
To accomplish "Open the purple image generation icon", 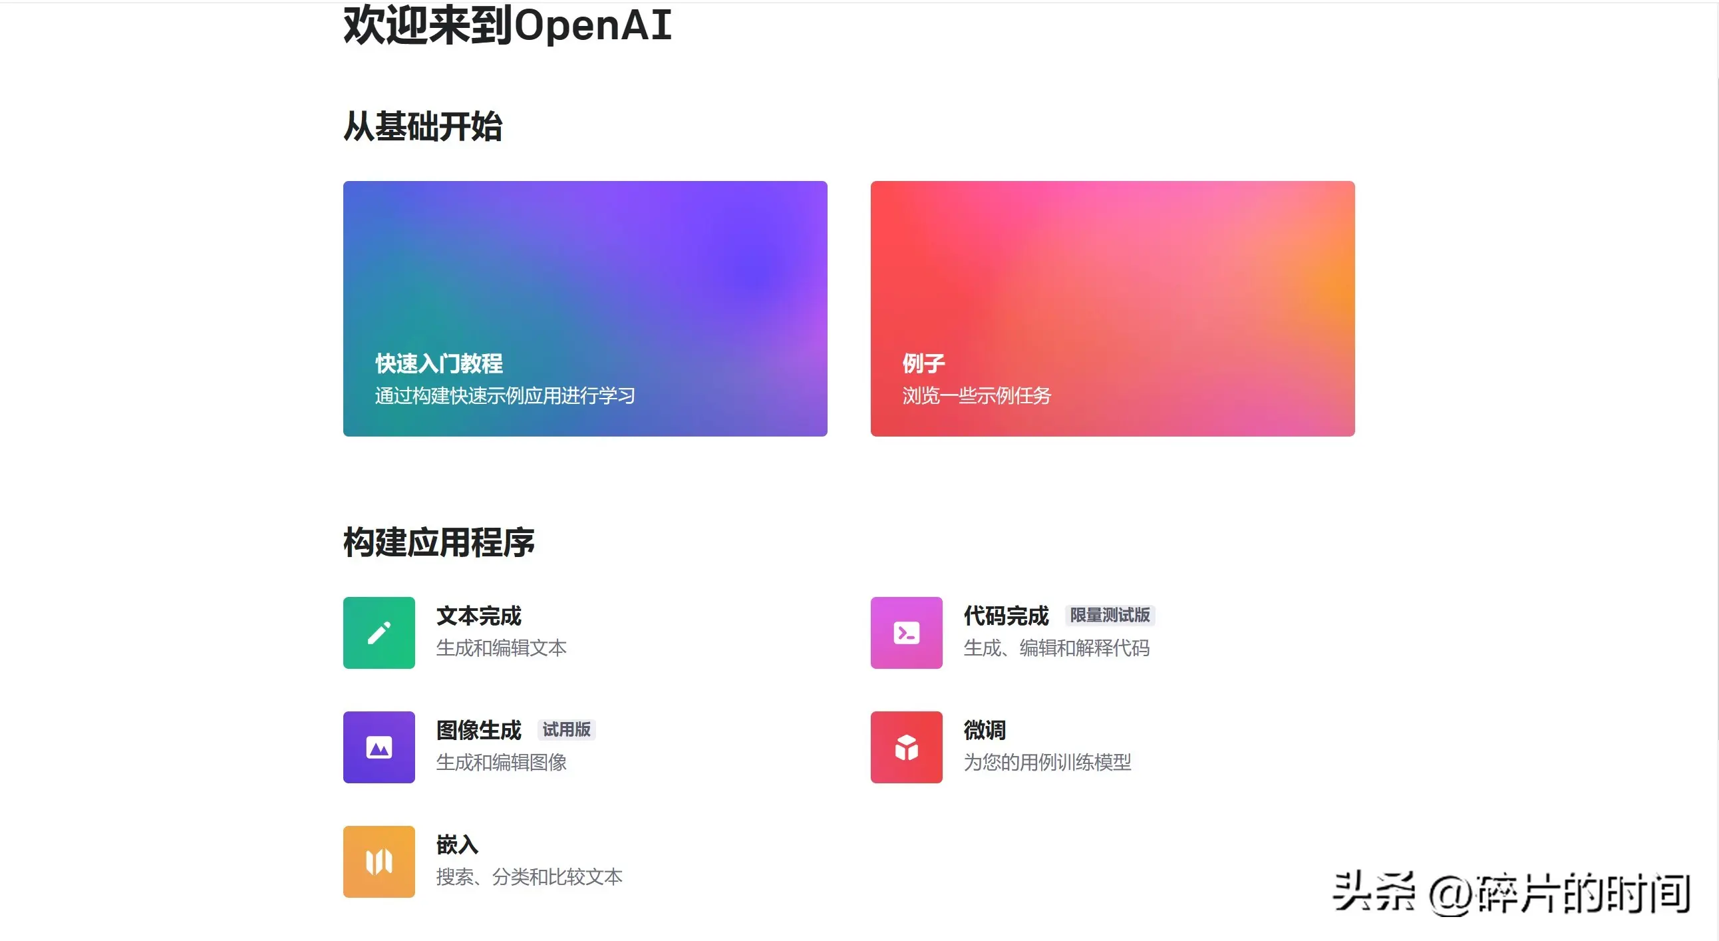I will (x=379, y=747).
